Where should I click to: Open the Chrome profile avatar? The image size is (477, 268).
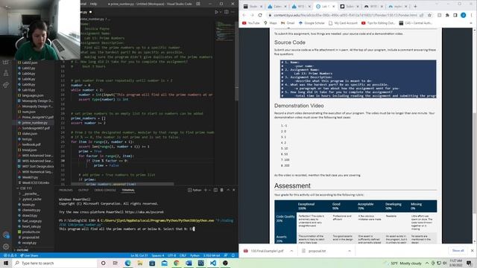point(463,15)
